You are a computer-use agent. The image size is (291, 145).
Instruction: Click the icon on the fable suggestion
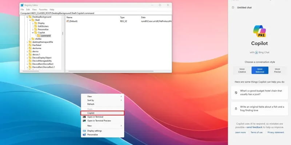(x=236, y=108)
